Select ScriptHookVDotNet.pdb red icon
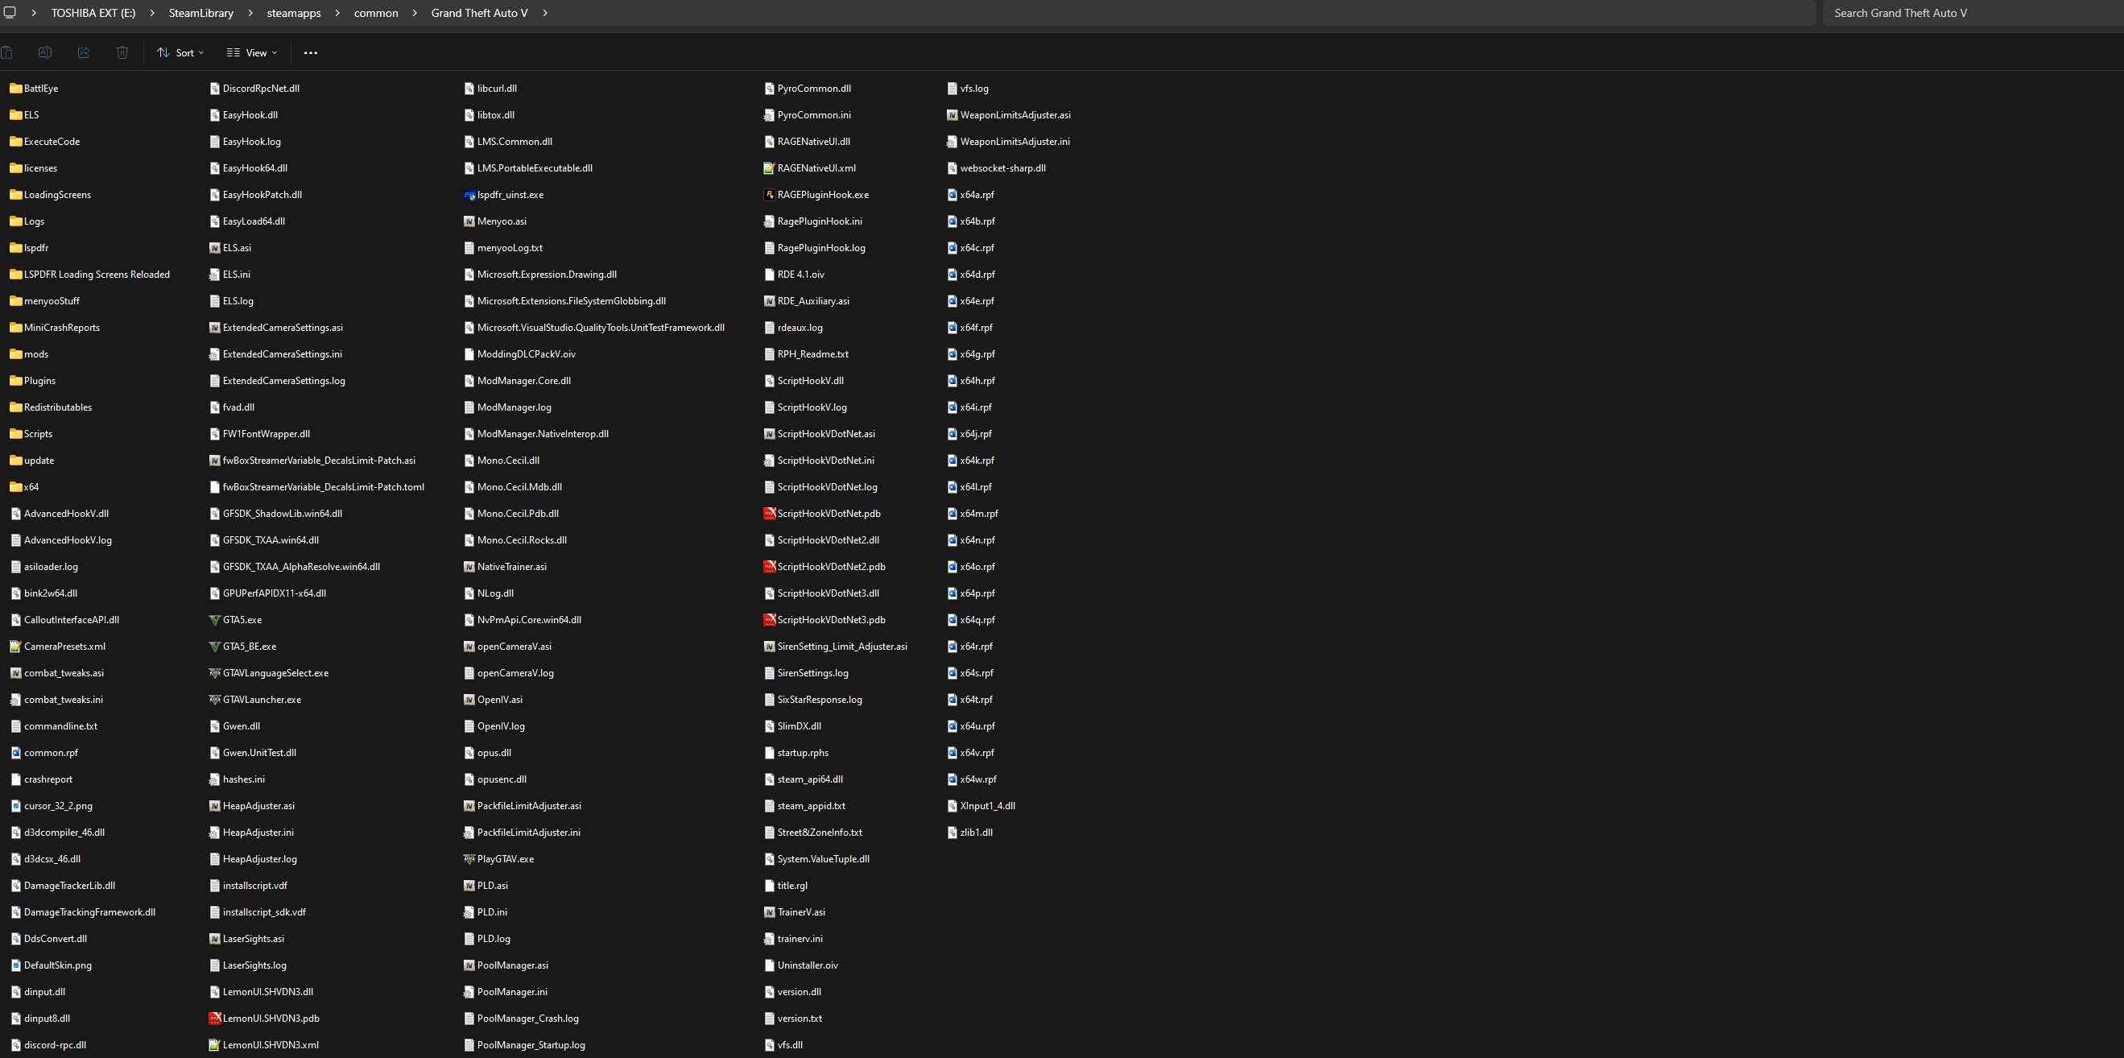The height and width of the screenshot is (1058, 2124). tap(769, 514)
